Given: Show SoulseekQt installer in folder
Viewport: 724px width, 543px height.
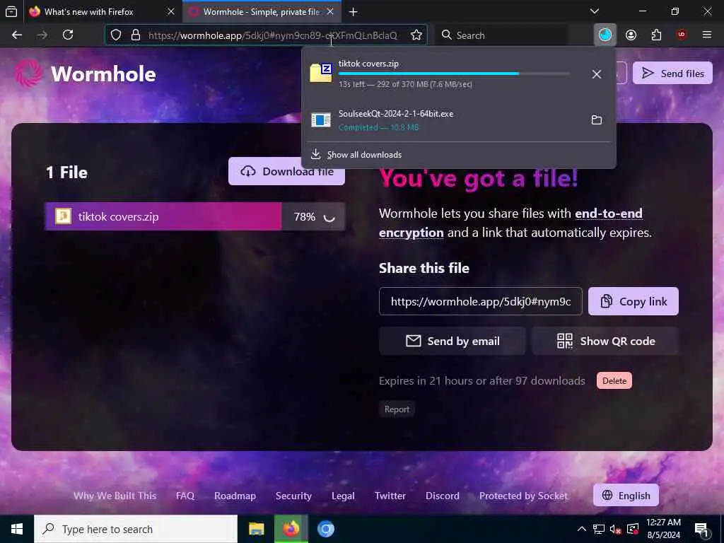Looking at the screenshot, I should click(597, 120).
